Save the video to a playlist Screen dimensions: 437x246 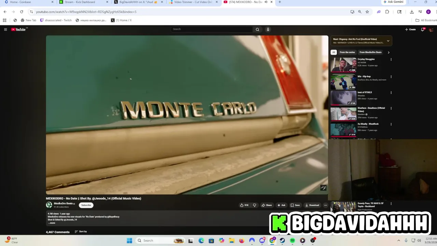coord(295,205)
